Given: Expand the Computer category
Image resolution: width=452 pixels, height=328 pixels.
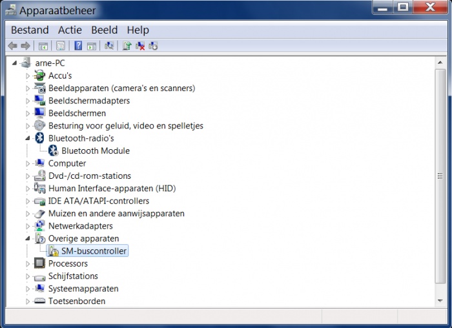Looking at the screenshot, I should tap(28, 163).
